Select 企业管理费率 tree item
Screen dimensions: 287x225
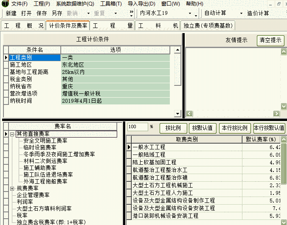(33, 195)
